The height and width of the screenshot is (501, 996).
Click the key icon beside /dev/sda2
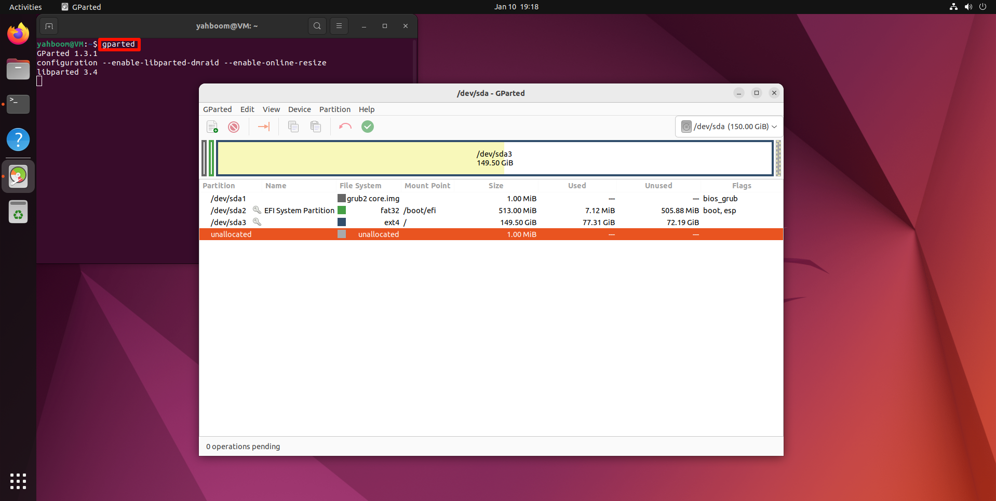tap(257, 210)
